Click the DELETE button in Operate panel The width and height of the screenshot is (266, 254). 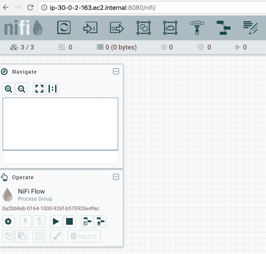pos(84,236)
